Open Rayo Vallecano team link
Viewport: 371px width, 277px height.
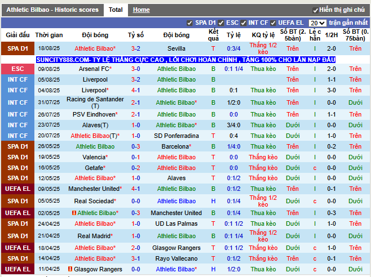click(x=176, y=258)
